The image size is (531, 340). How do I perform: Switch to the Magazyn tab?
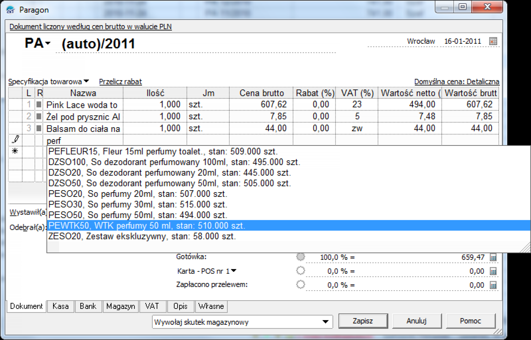pos(121,306)
